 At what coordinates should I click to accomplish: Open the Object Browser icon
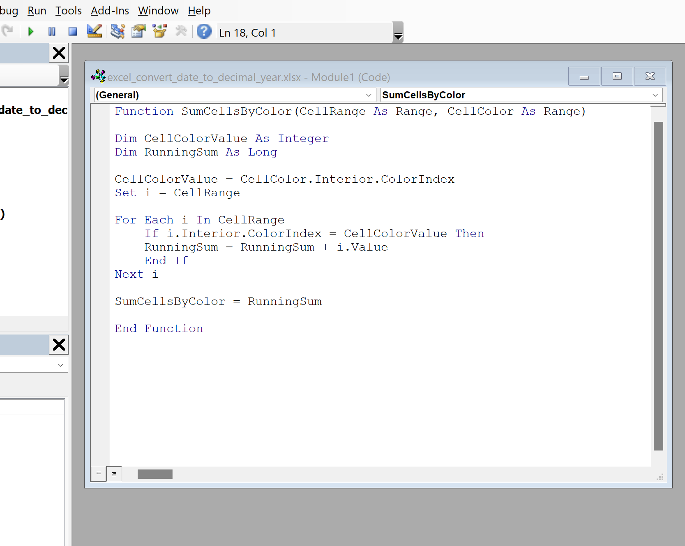[160, 31]
